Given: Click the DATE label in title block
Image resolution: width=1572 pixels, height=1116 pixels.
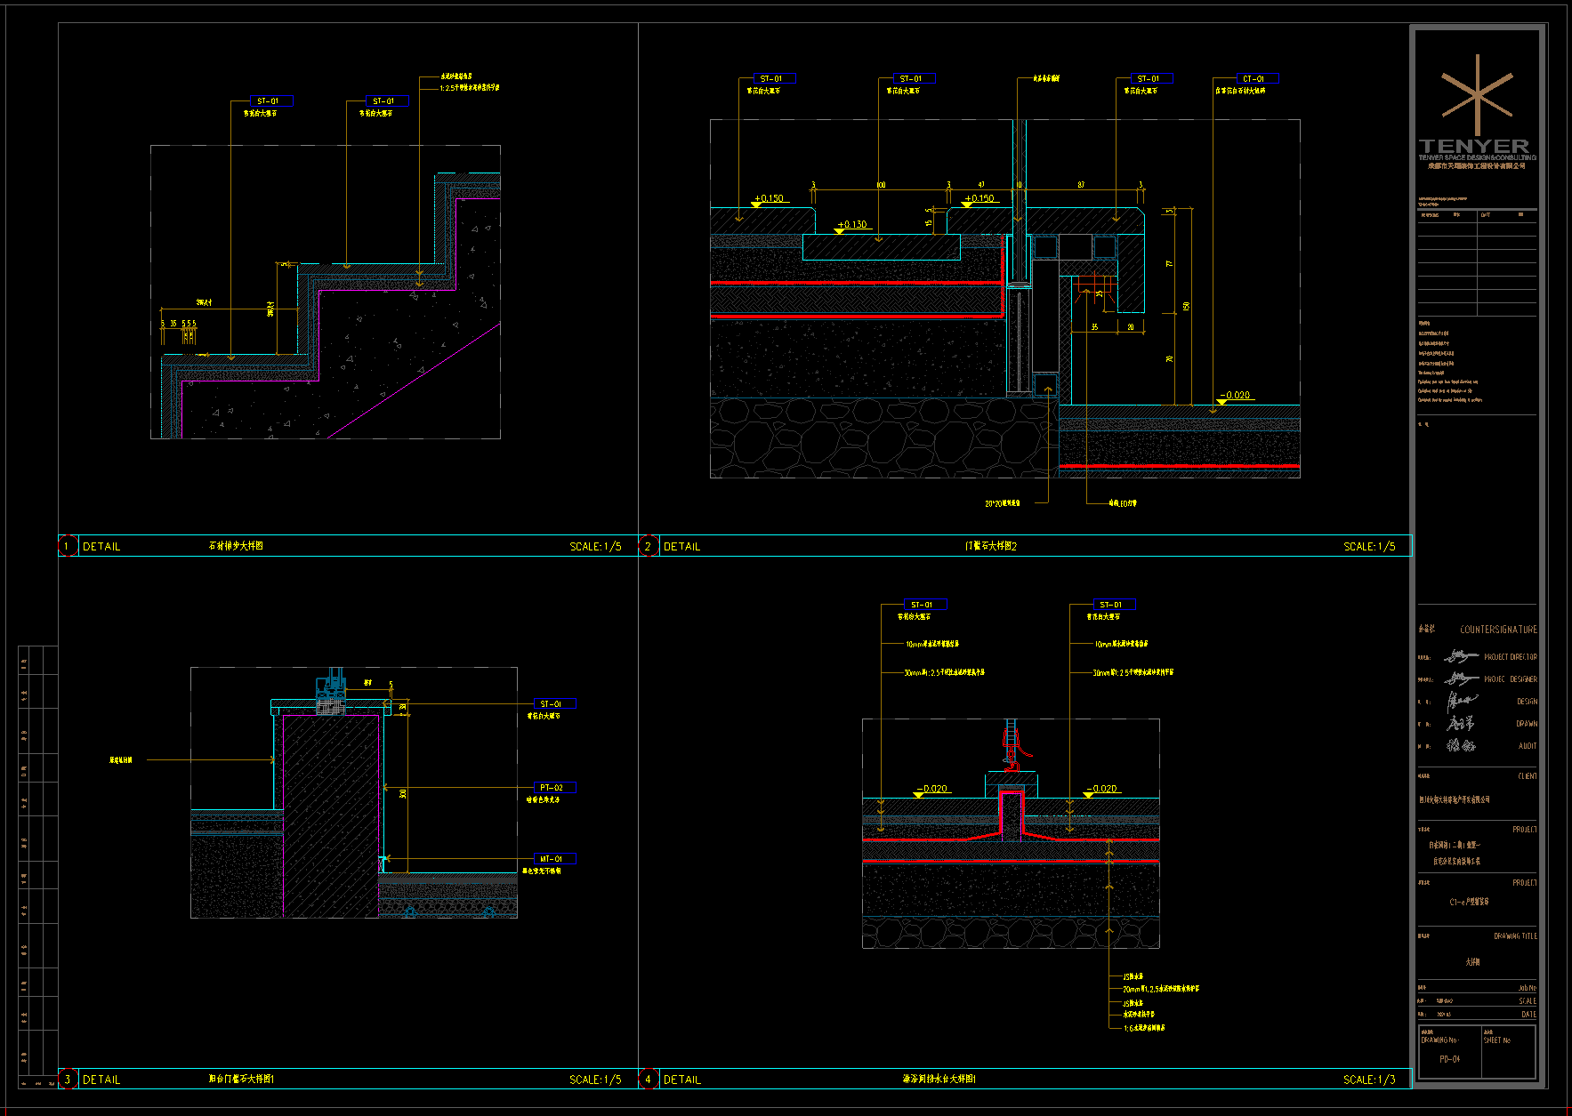Looking at the screenshot, I should (1528, 1015).
